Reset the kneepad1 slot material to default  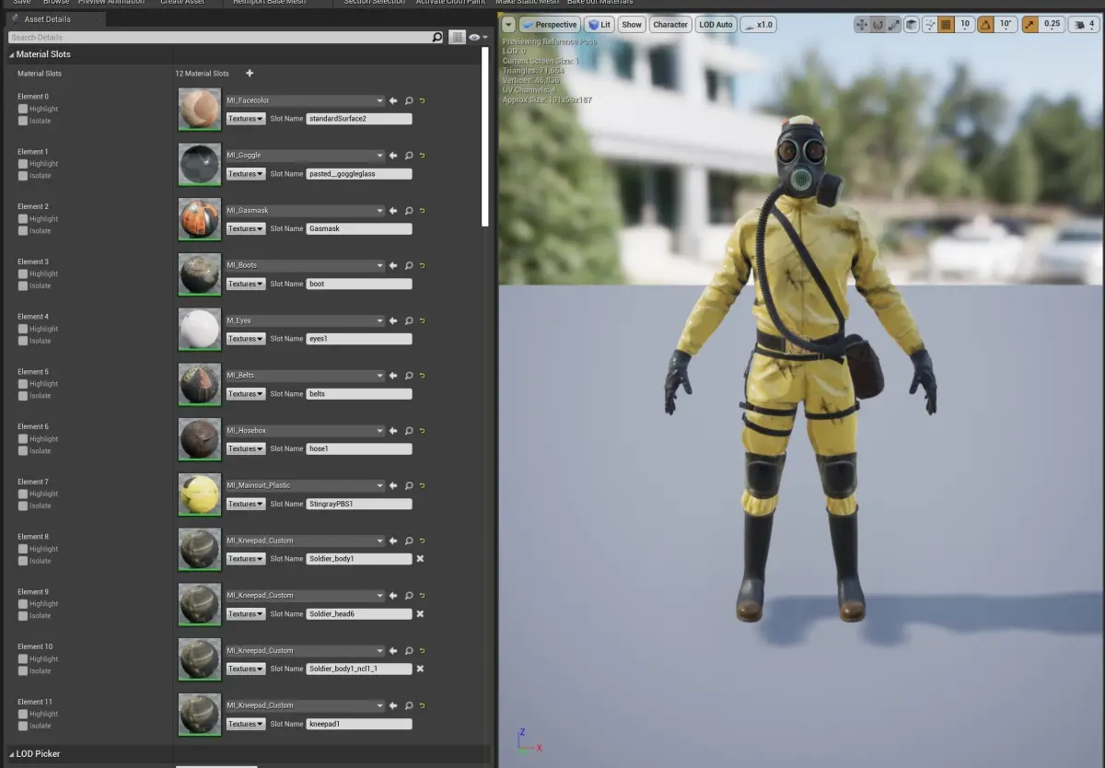(422, 705)
